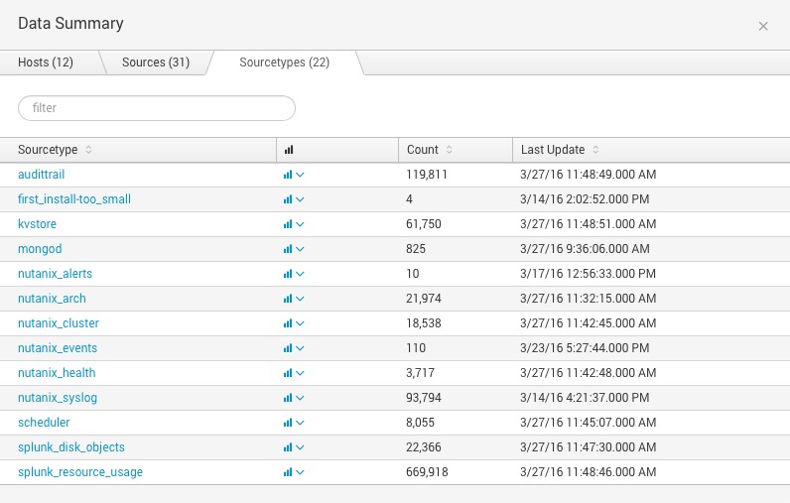The image size is (790, 503).
Task: Select the count value 61,750
Action: tap(424, 223)
